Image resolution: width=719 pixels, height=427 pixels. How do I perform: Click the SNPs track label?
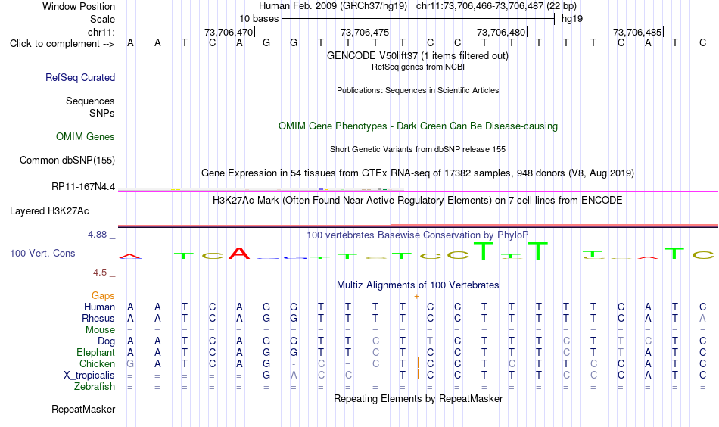102,113
